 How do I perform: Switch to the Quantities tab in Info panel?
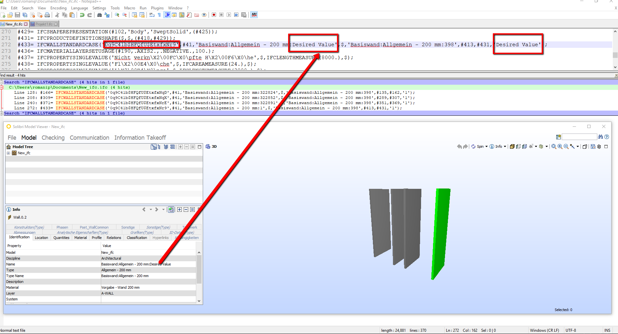pos(61,238)
